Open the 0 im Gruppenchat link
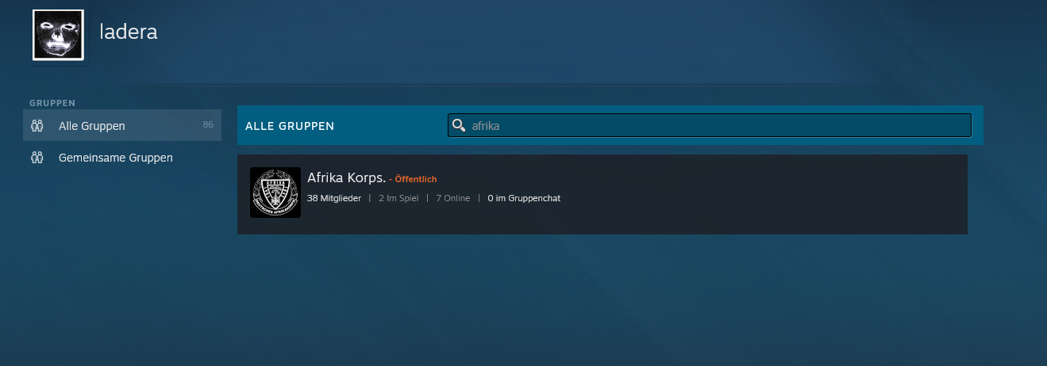 tap(524, 198)
